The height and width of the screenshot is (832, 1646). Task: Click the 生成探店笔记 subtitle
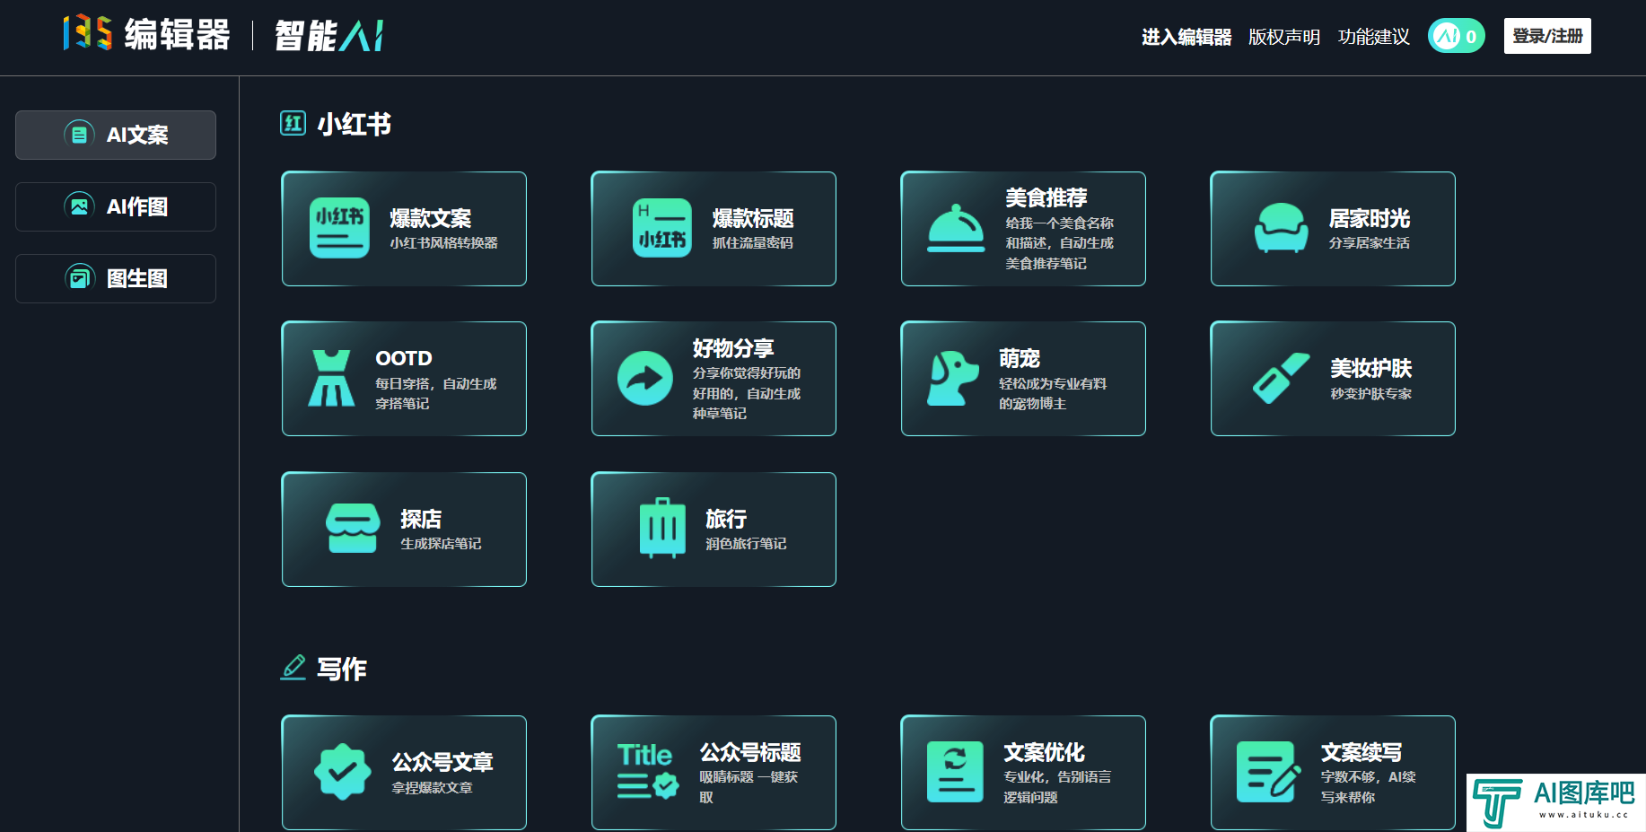441,544
